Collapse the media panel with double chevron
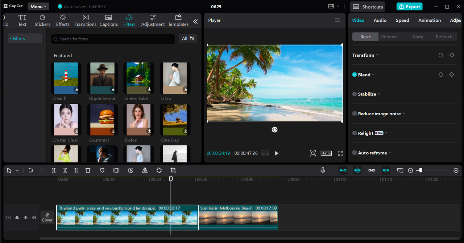464x243 pixels. (x=195, y=21)
